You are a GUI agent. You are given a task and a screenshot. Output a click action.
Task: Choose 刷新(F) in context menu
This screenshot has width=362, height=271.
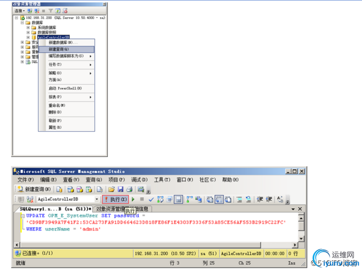(67, 121)
